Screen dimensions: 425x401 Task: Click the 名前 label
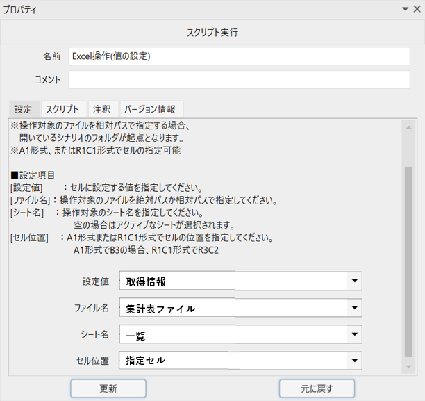click(51, 56)
